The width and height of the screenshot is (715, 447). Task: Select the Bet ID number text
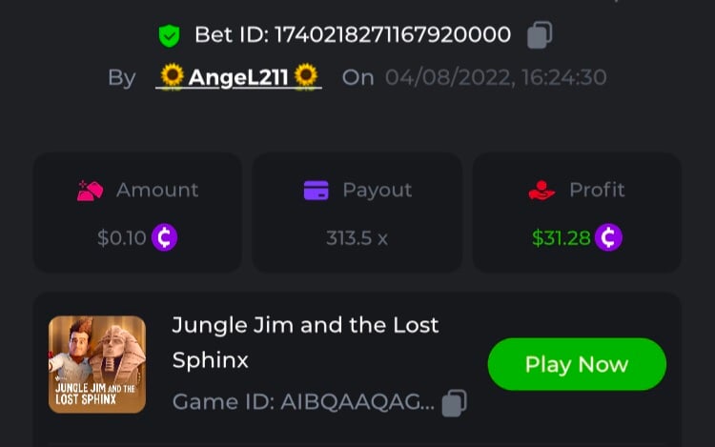coord(393,36)
